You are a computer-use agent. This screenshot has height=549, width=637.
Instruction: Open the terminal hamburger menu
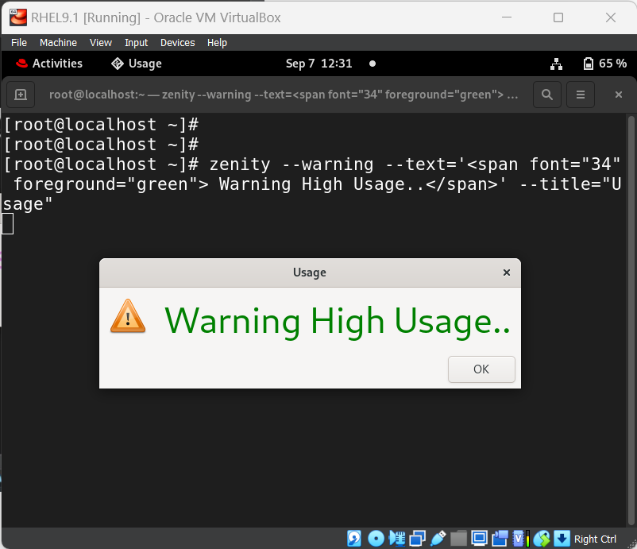pos(581,94)
